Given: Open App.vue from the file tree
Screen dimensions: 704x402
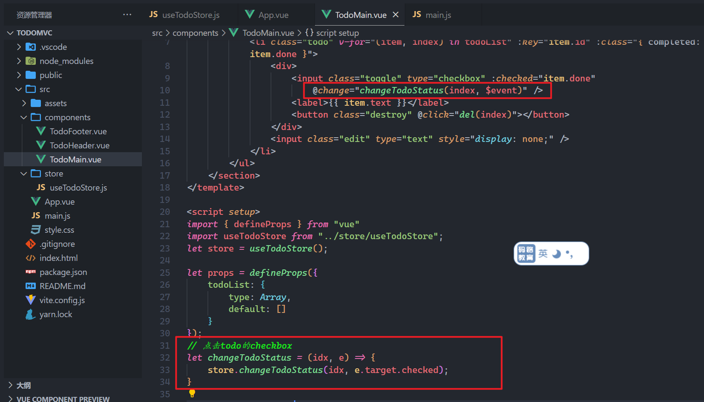Looking at the screenshot, I should point(60,202).
